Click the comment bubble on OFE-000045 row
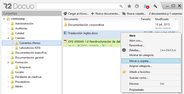The image size is (184, 94). pyautogui.click(x=103, y=45)
